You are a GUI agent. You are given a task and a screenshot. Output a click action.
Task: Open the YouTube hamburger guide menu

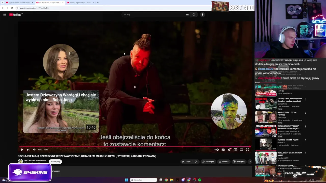coord(5,14)
